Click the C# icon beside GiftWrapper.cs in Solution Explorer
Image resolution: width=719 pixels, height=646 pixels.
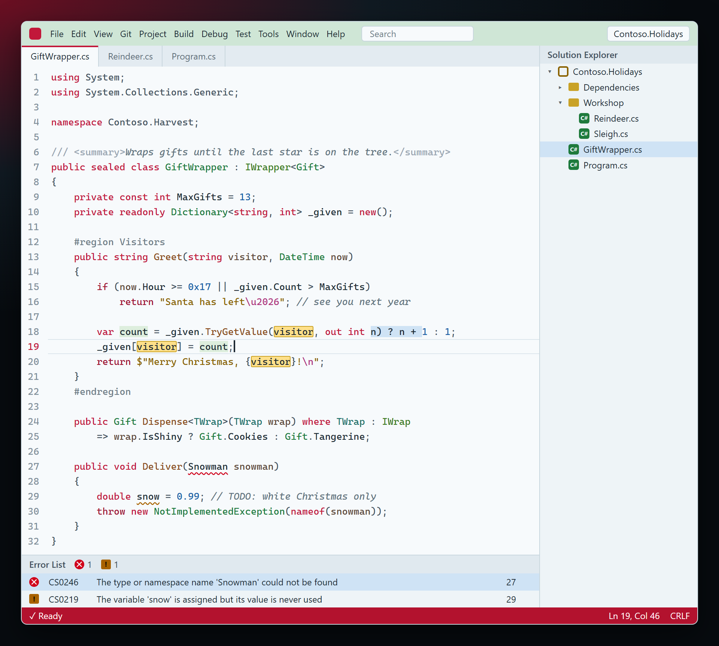tap(574, 149)
